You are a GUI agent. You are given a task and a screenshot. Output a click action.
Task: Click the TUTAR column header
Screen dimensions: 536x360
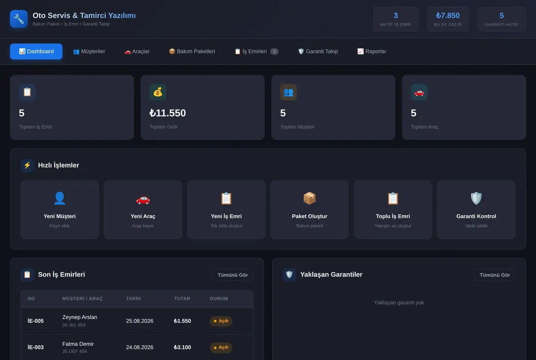[x=182, y=298]
